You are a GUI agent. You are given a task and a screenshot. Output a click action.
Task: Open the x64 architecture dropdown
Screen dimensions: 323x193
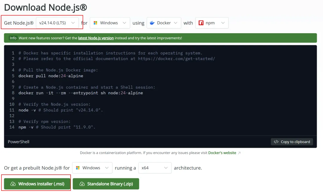pos(155,168)
